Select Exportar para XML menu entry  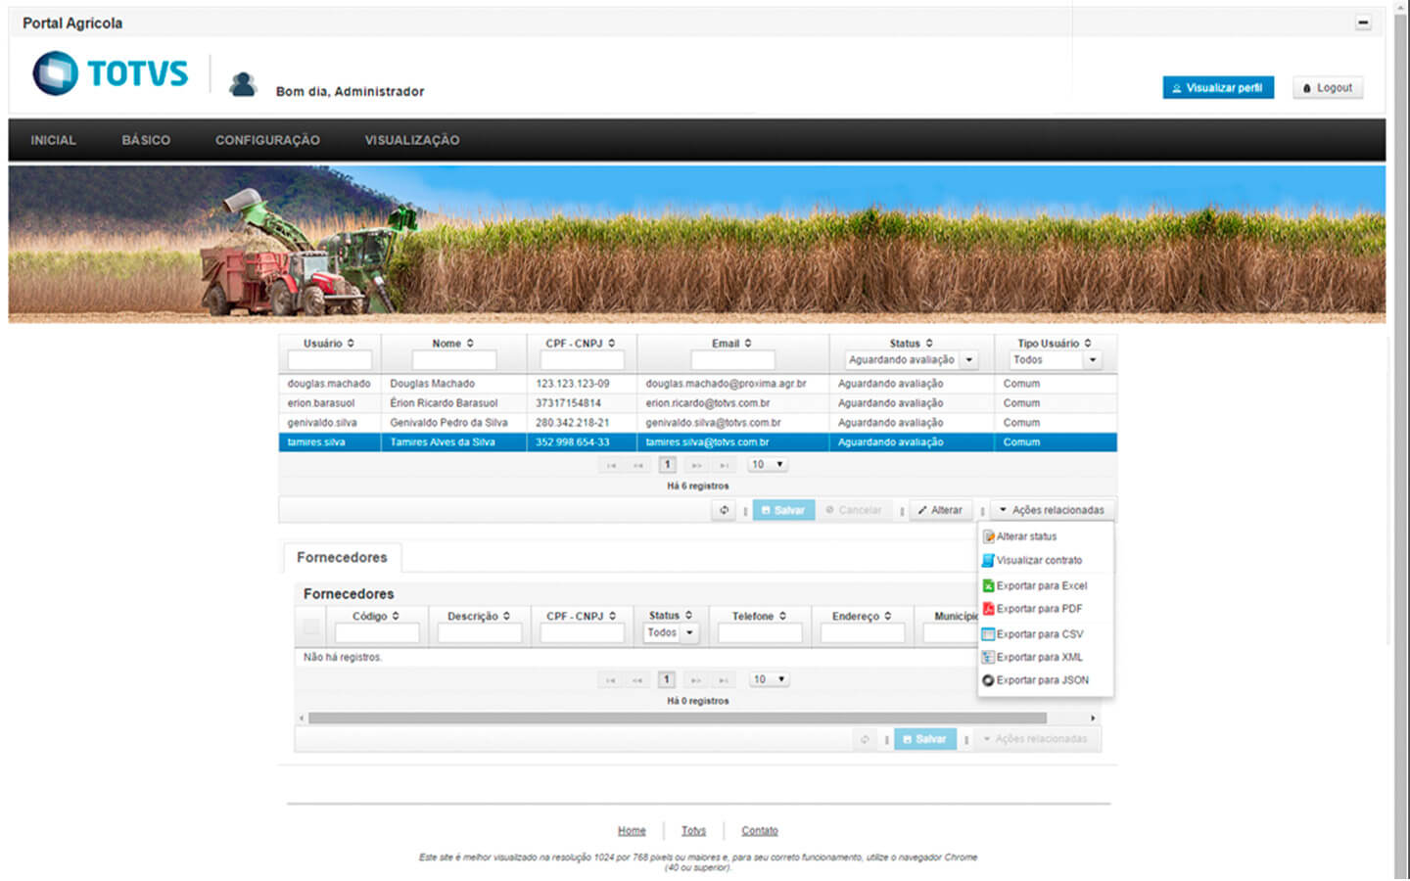1039,657
